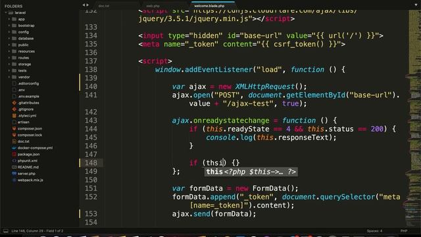Open the panel switcher icon in status bar
Screen dimensions: 421x237
tap(6, 231)
